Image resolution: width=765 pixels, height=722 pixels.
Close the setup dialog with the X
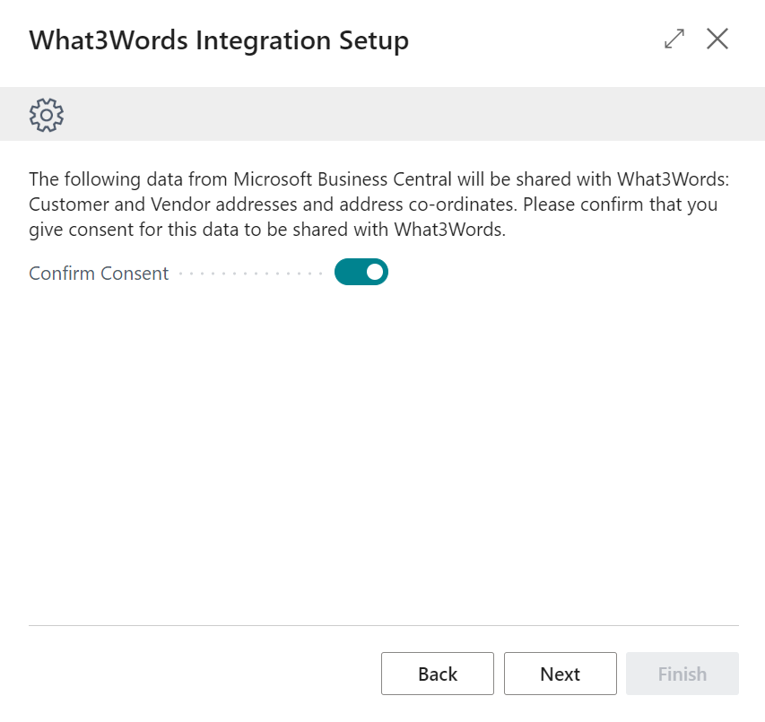tap(717, 39)
